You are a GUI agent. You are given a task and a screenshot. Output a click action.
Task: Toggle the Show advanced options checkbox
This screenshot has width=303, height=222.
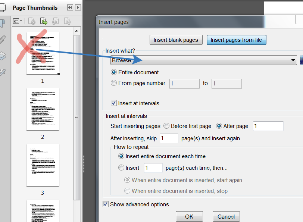[106, 204]
